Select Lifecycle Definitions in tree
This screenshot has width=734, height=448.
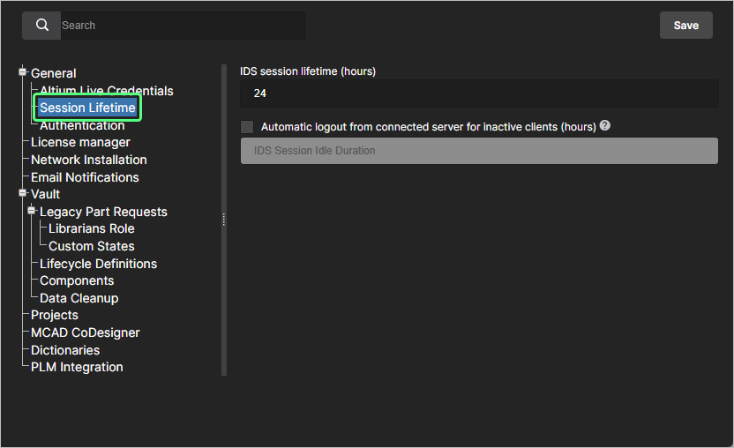click(98, 264)
